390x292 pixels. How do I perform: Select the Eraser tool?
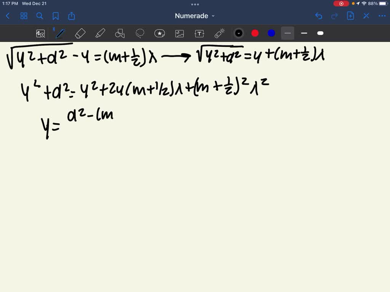(80, 33)
